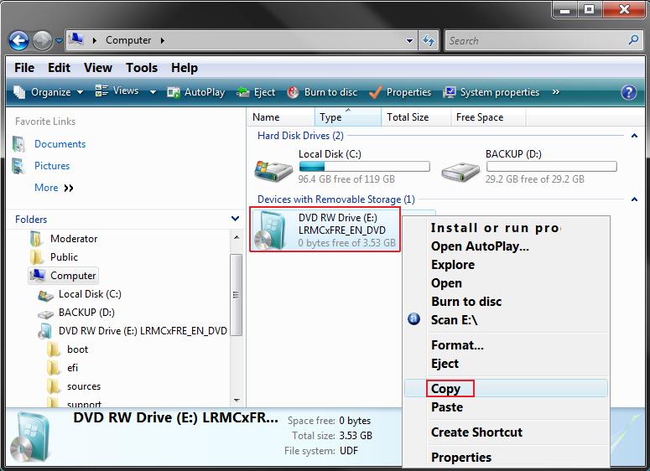This screenshot has height=471, width=650.
Task: Select BACKUP (D:) drive icon
Action: 460,172
